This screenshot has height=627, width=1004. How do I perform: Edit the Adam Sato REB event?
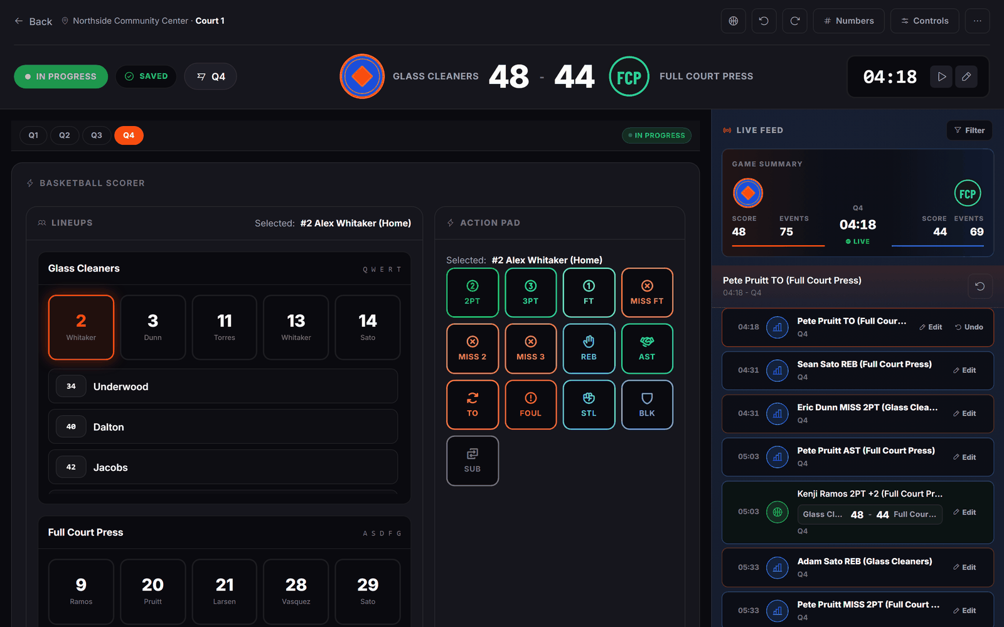(x=964, y=567)
